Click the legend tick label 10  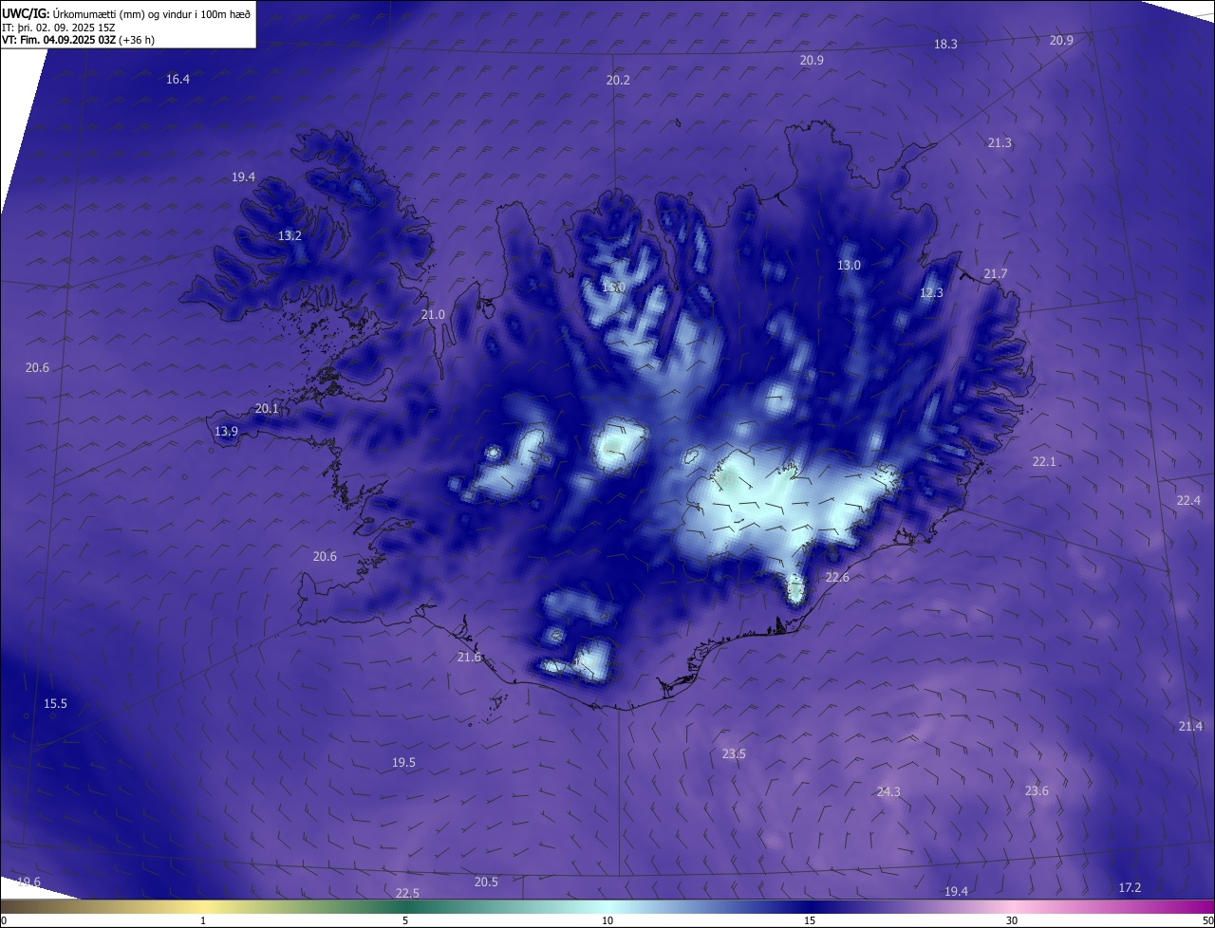pyautogui.click(x=607, y=921)
